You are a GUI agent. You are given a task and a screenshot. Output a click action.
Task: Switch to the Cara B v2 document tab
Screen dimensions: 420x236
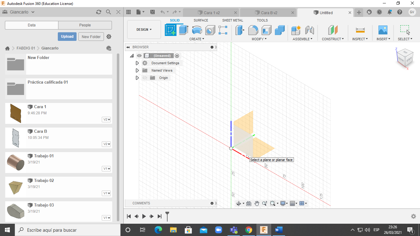268,13
